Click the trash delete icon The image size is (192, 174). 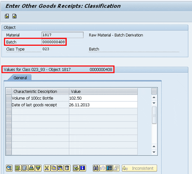tap(67, 168)
